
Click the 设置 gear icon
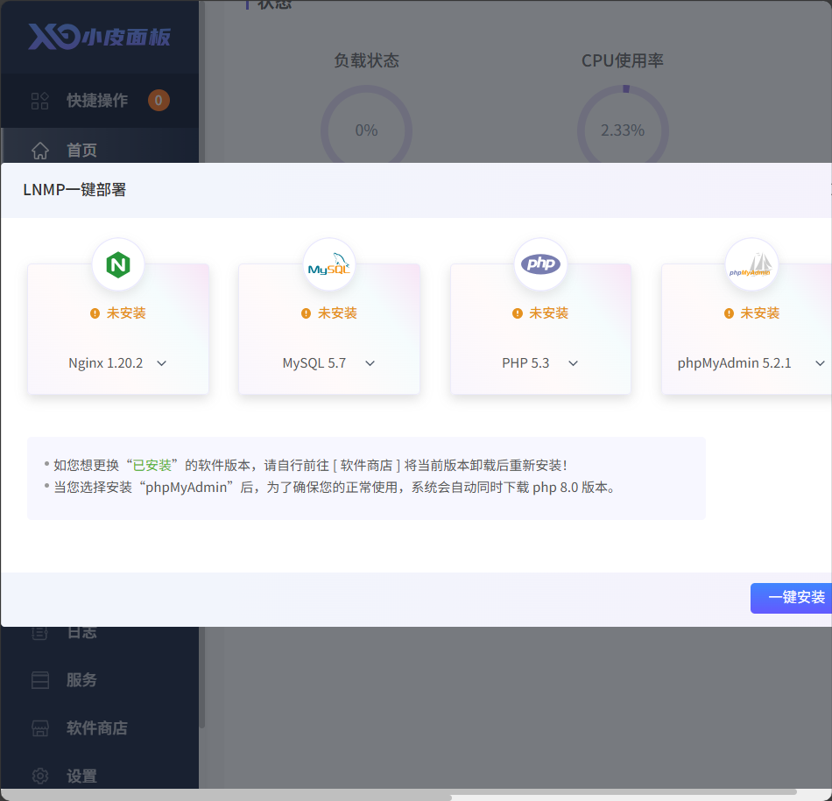coord(39,776)
